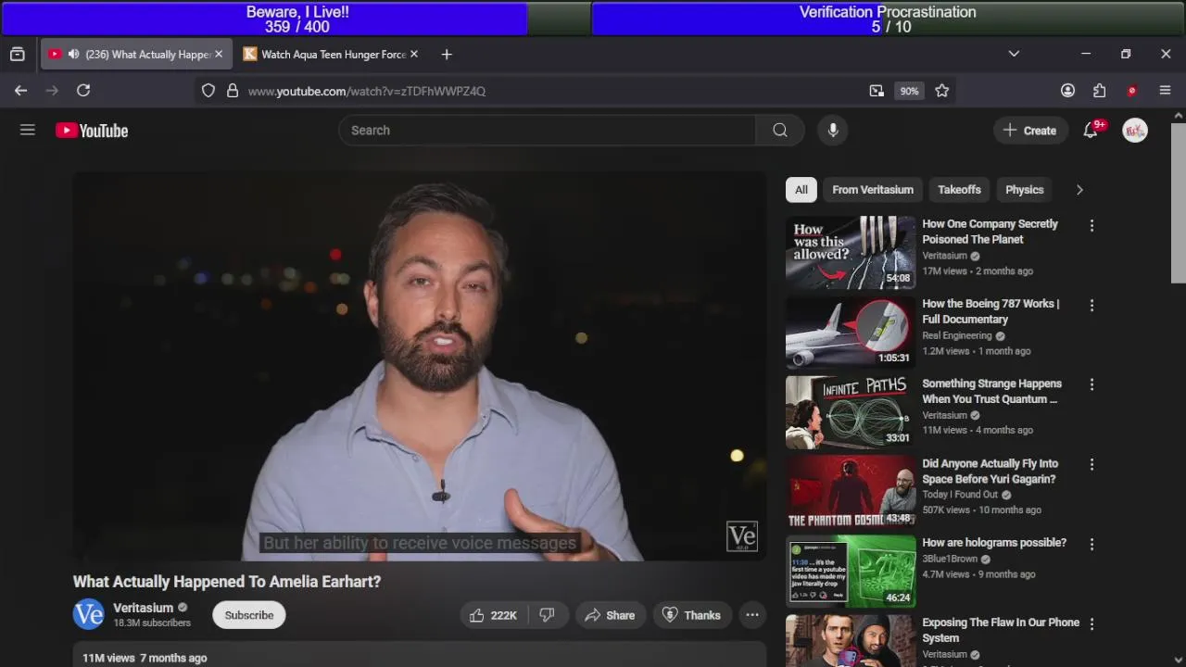Reload the page with refresh icon

click(x=83, y=91)
